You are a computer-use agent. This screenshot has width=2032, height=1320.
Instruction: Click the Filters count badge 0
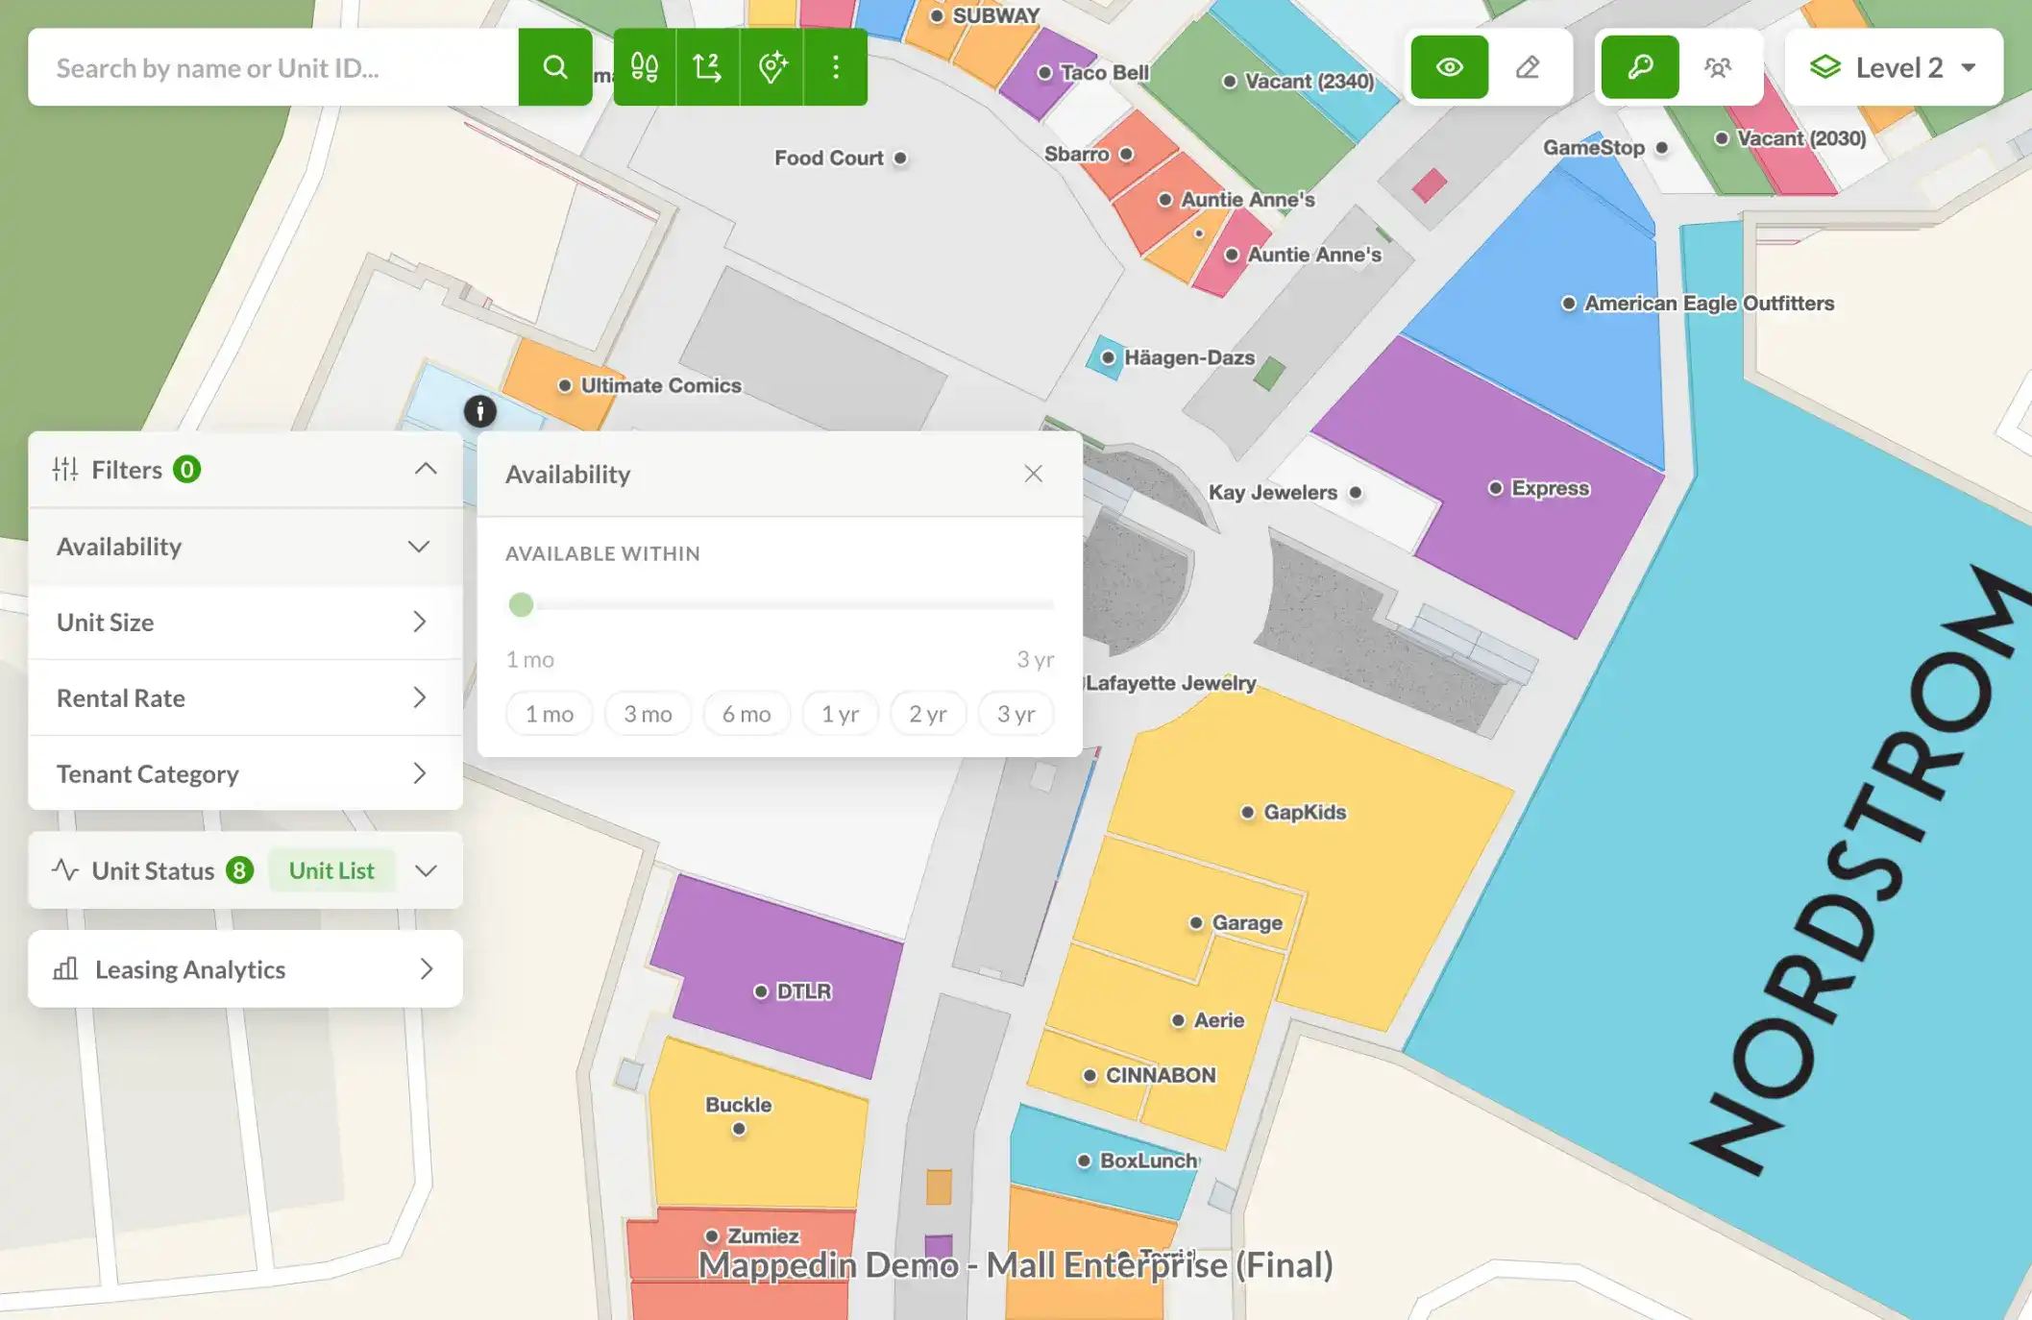click(186, 469)
